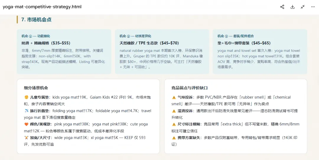Click the bold text 尺寸标注模糊
Image resolution: width=319 pixels, height=160 pixels.
click(189, 124)
